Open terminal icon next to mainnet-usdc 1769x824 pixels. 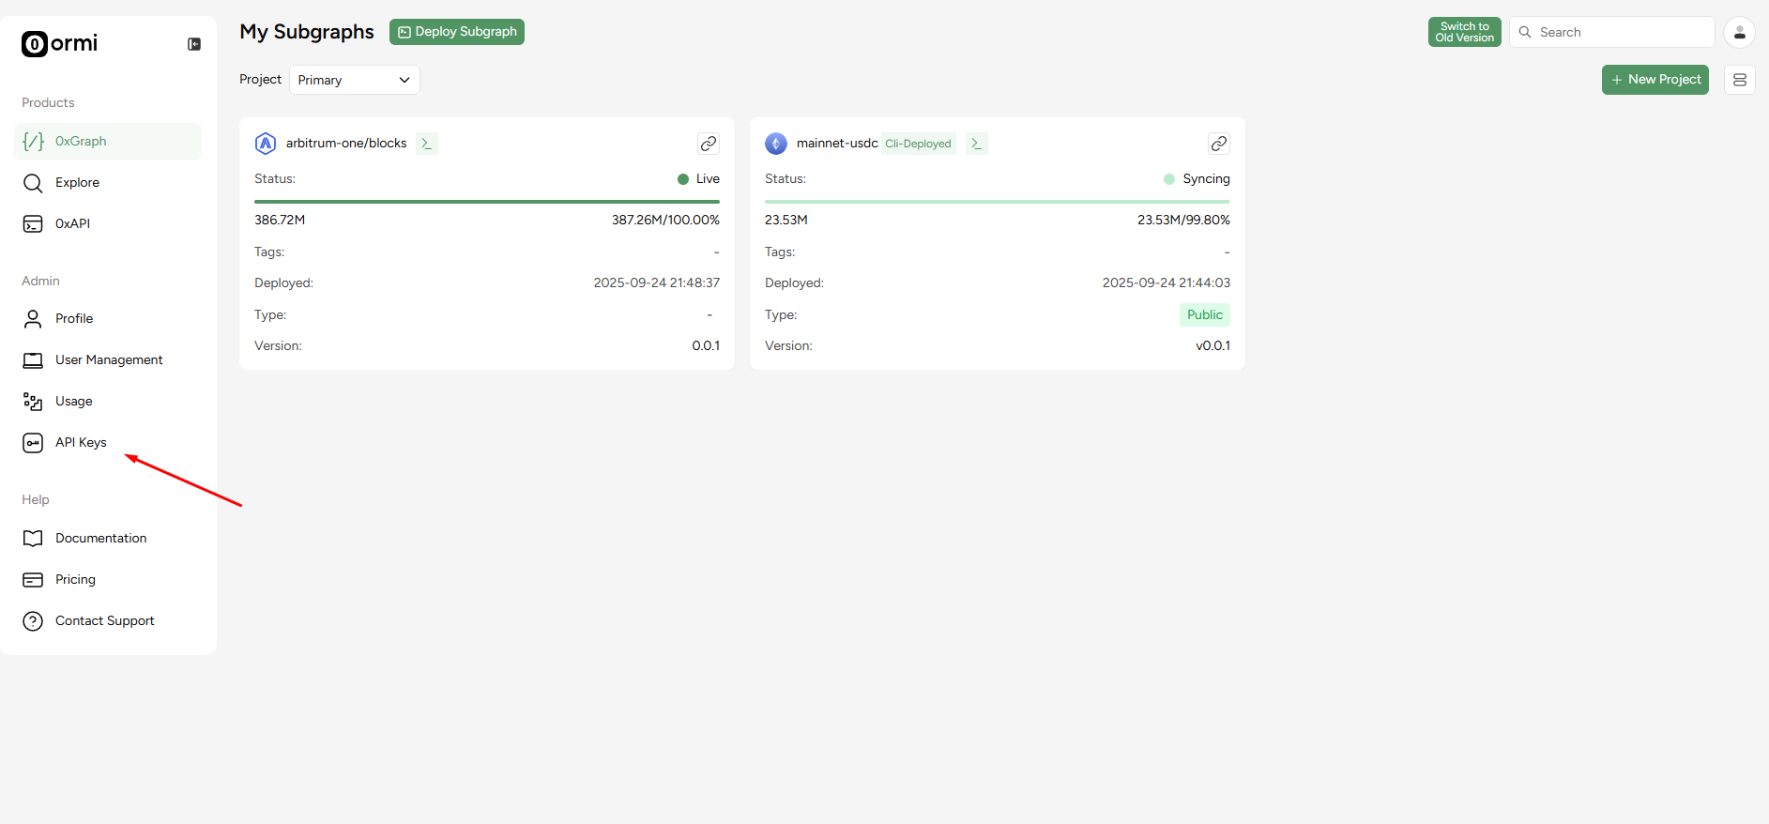[977, 144]
